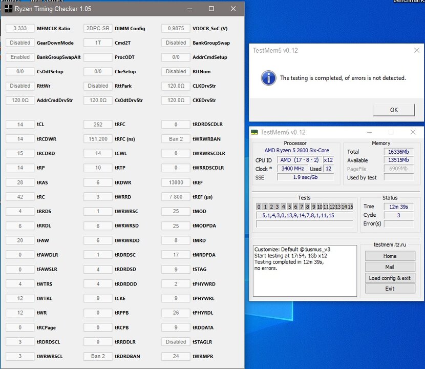Image resolution: width=425 pixels, height=369 pixels.
Task: Click the tRFC (ns) value 151,200
Action: click(98, 139)
